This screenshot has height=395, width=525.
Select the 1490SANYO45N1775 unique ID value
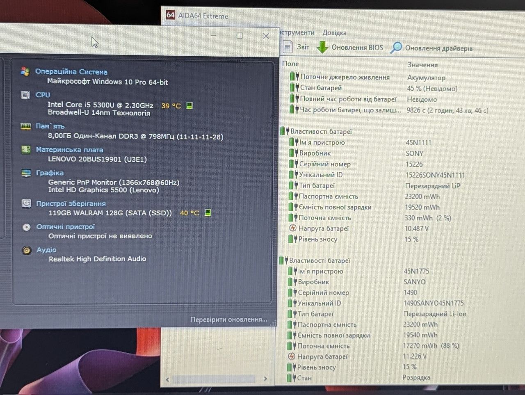434,303
